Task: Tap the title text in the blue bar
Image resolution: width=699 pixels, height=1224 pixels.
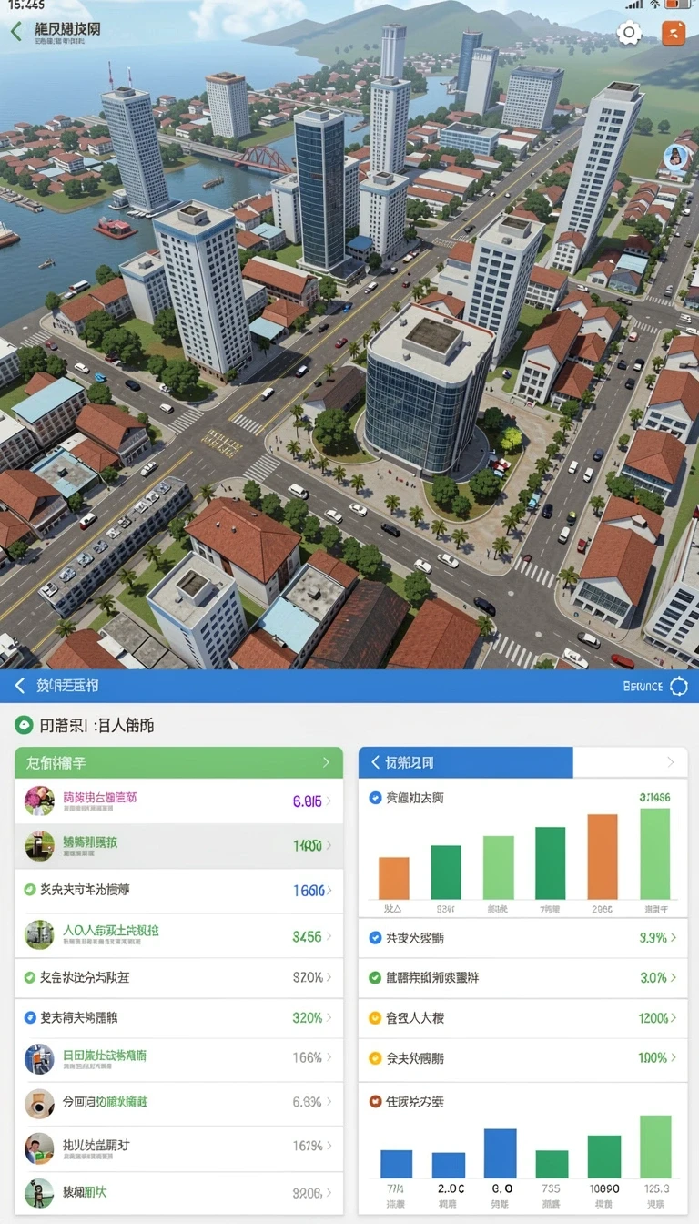Action: point(67,686)
